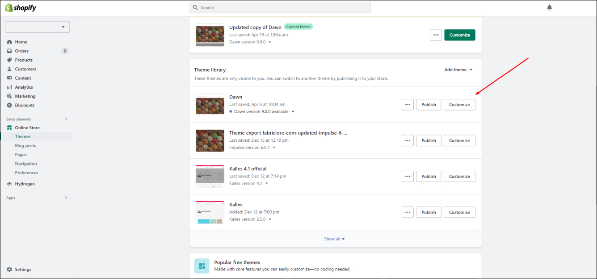The height and width of the screenshot is (279, 597).
Task: Click the Settings label in sidebar
Action: coord(23,270)
